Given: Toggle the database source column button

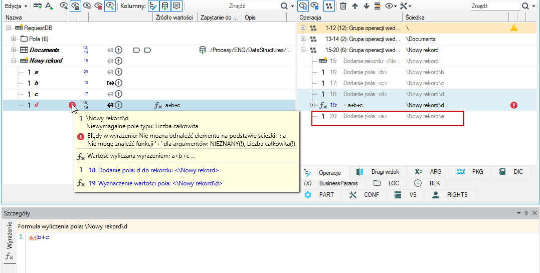Looking at the screenshot, I should click(x=165, y=6).
